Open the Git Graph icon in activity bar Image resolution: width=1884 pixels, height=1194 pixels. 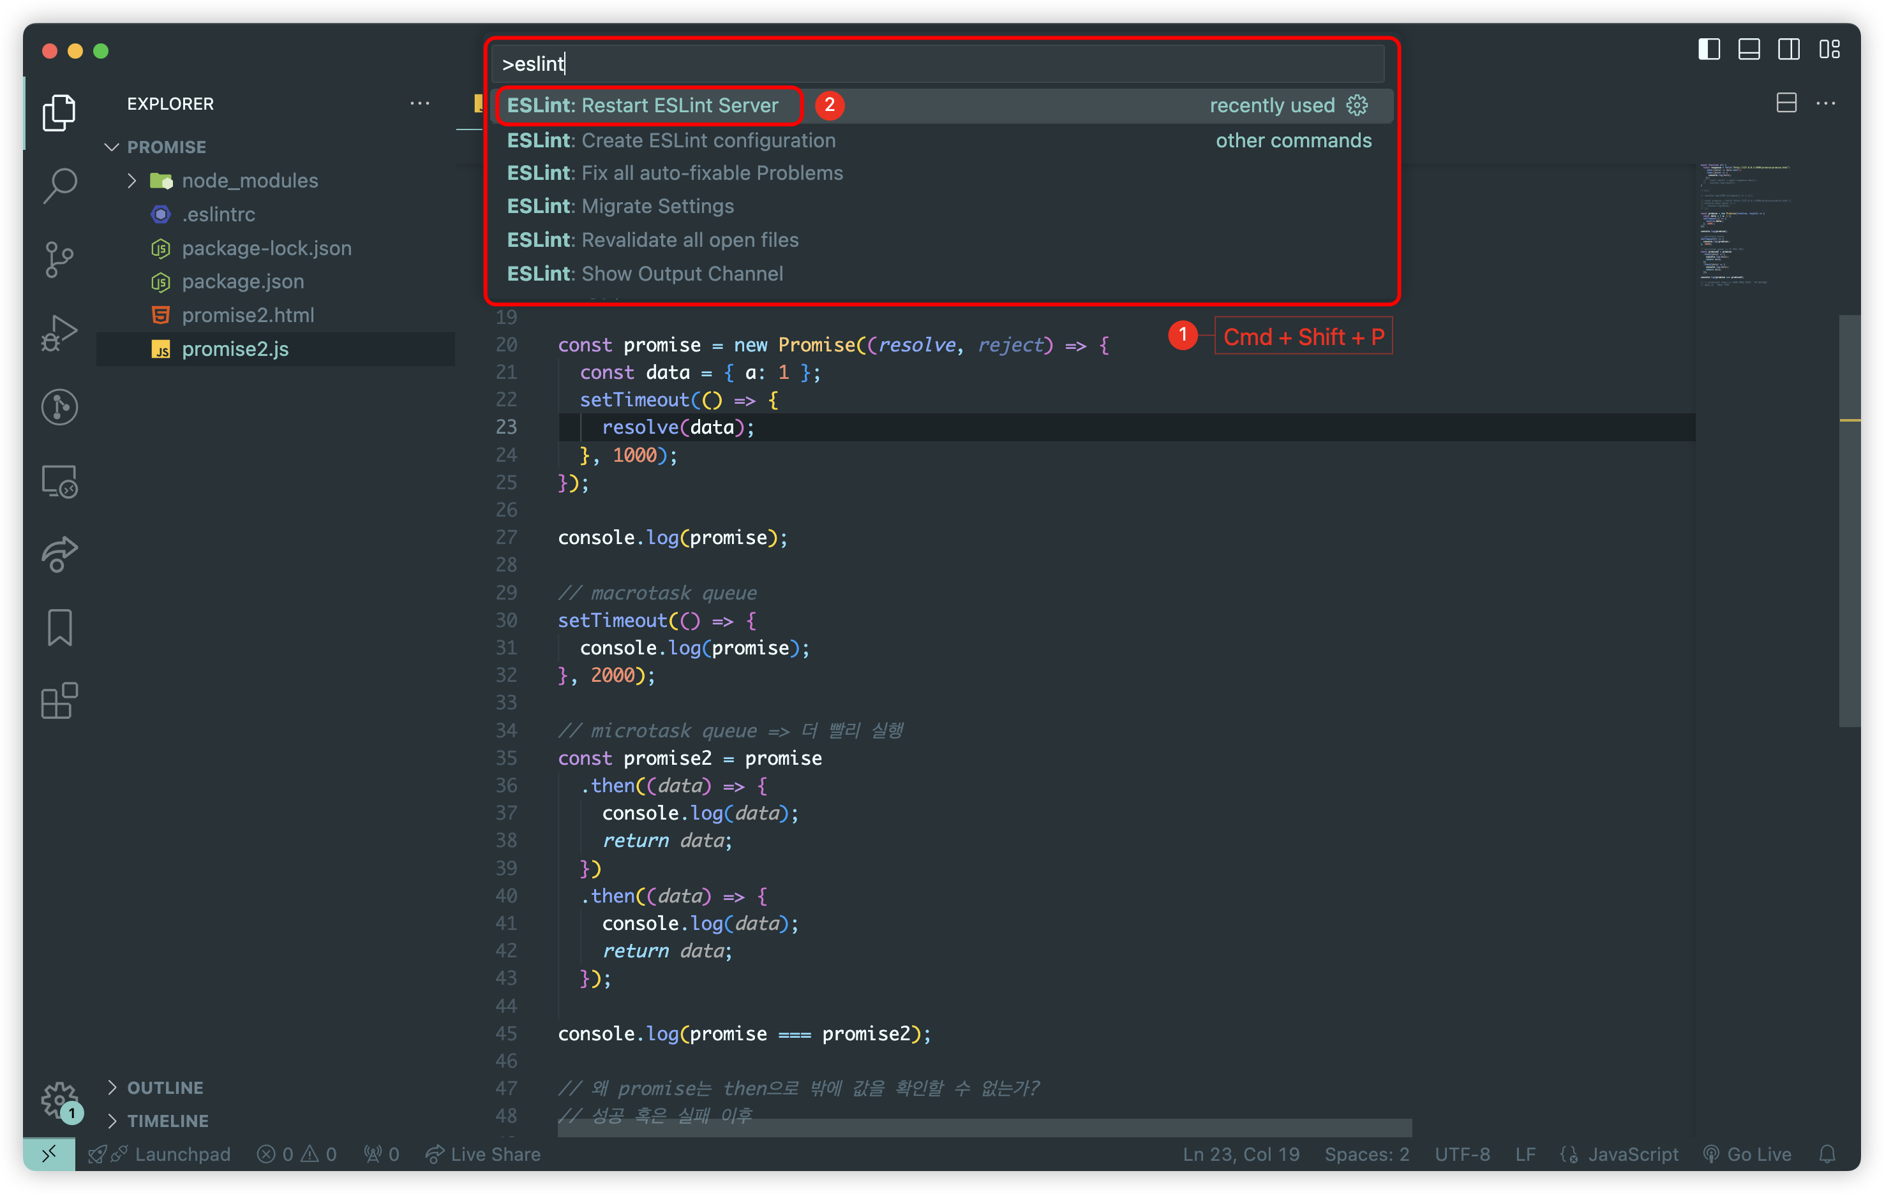(x=59, y=406)
